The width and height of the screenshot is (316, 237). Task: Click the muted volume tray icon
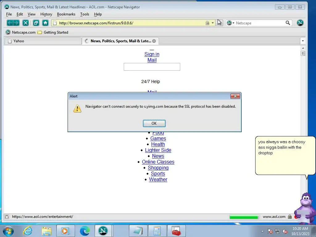point(285,231)
